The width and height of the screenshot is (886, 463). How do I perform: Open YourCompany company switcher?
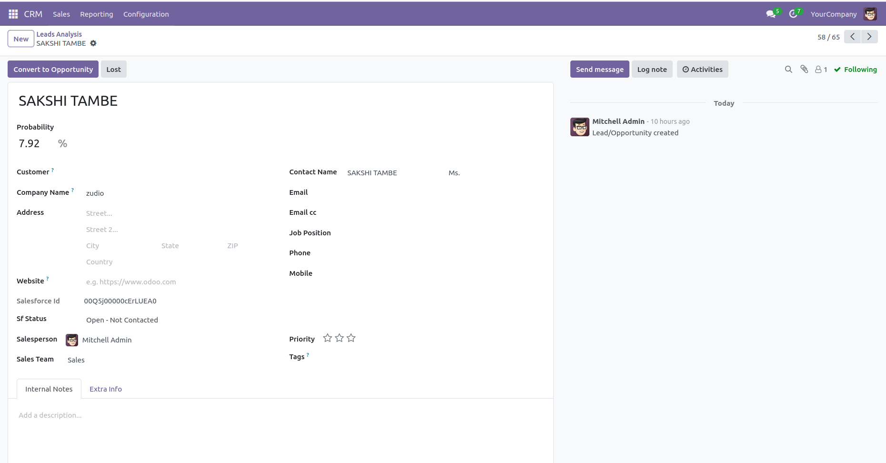(834, 14)
